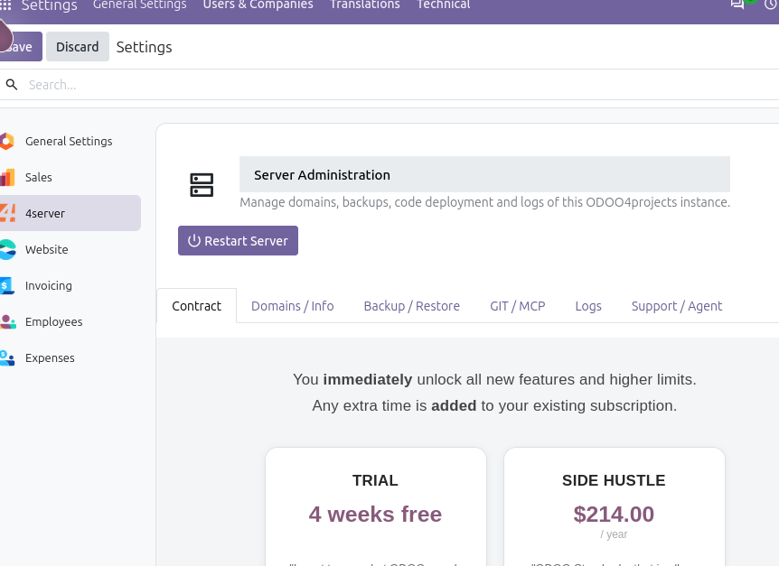Select the Invoicing label in sidebar
Screen dimensions: 779x566
[49, 286]
